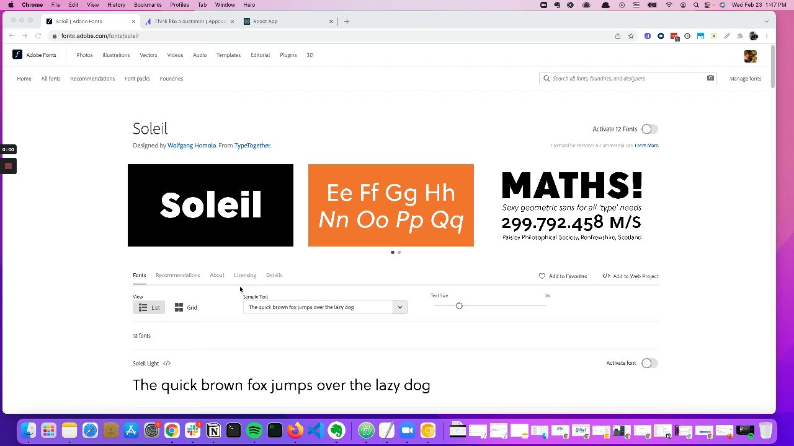Click Wi-Fi icon in macOS menu bar
This screenshot has height=446, width=794.
(x=669, y=5)
